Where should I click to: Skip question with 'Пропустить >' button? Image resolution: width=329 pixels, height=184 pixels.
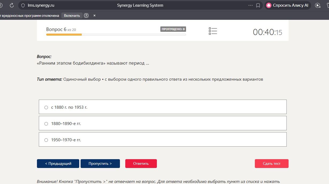tap(100, 163)
